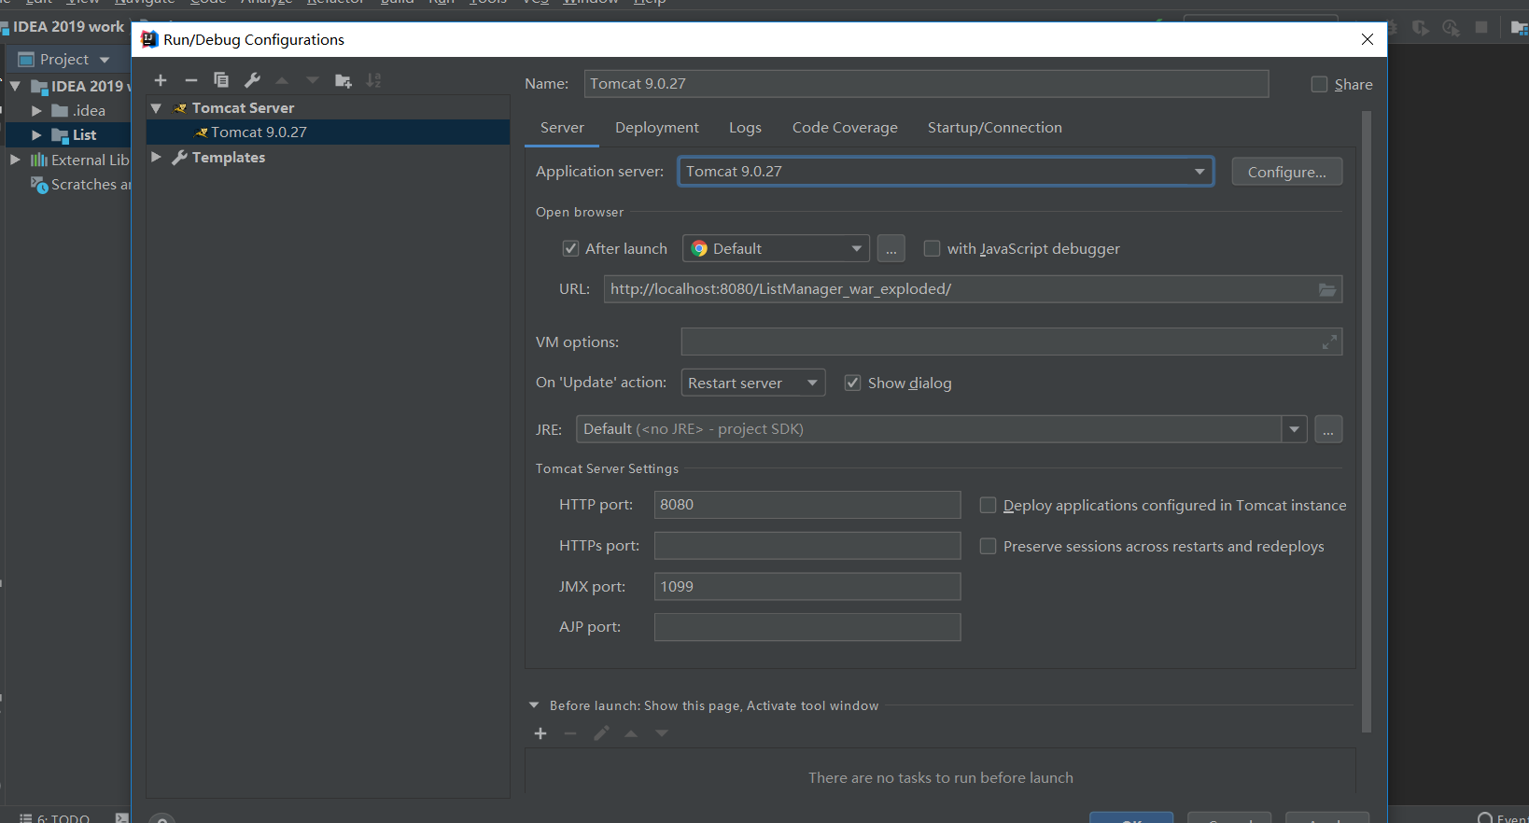Click the browse button next to JRE field
The width and height of the screenshot is (1529, 823).
pos(1328,429)
